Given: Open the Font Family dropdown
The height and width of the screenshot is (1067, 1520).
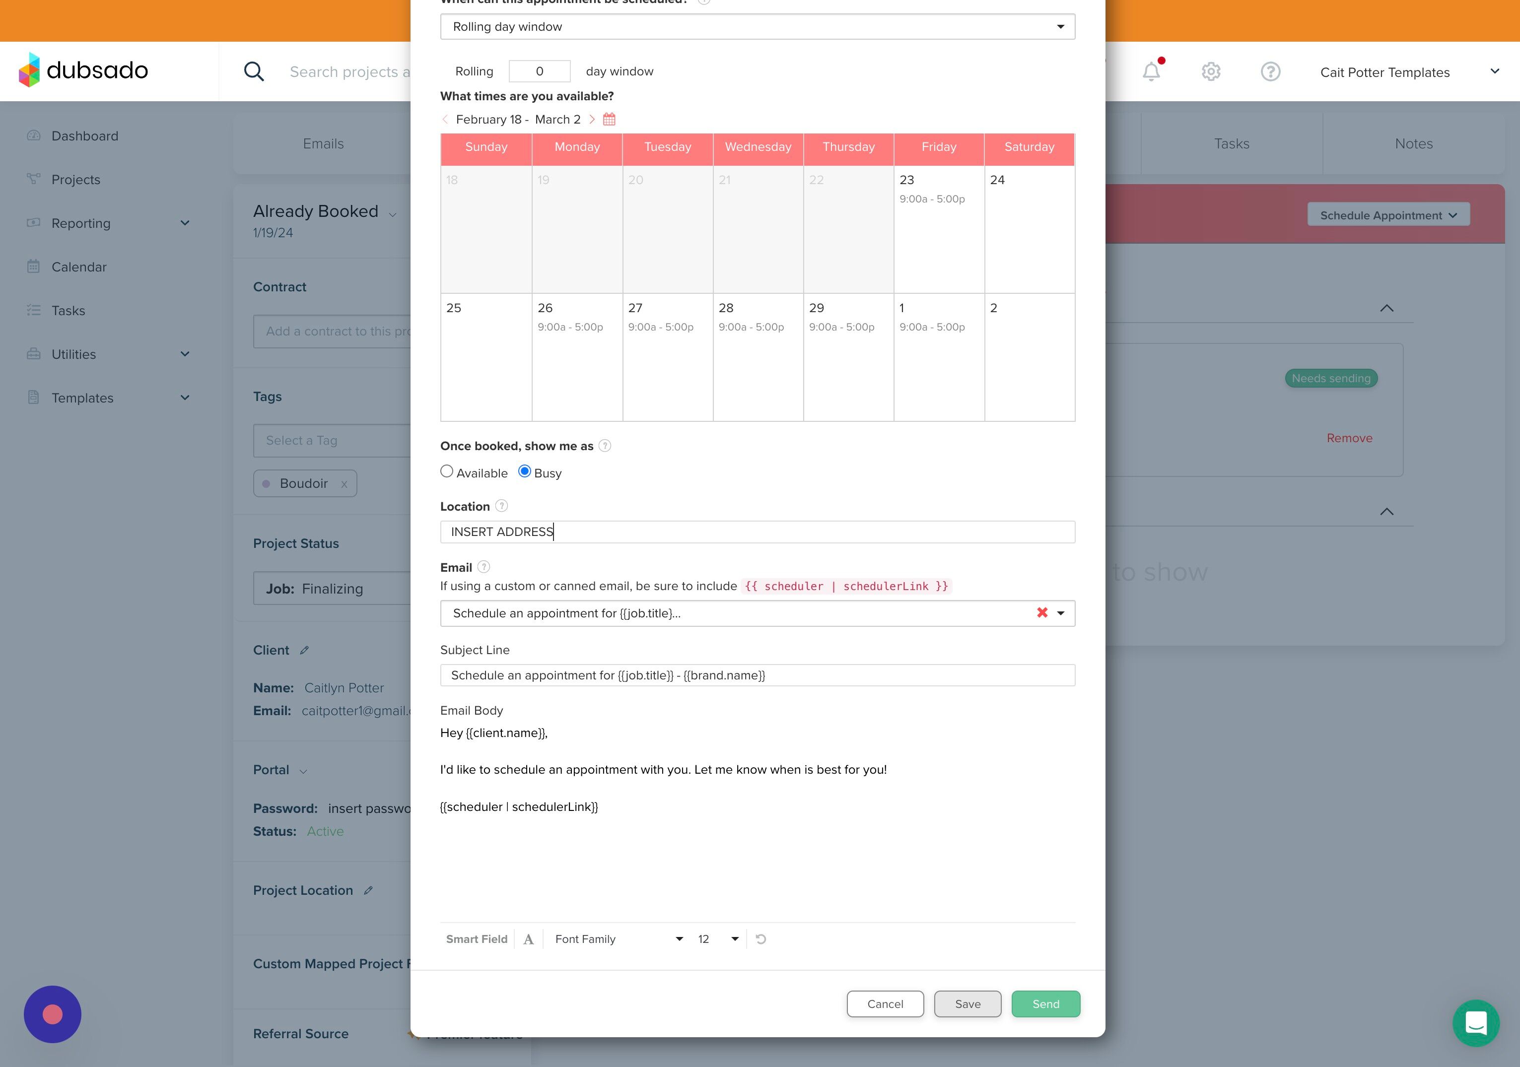Looking at the screenshot, I should coord(618,939).
